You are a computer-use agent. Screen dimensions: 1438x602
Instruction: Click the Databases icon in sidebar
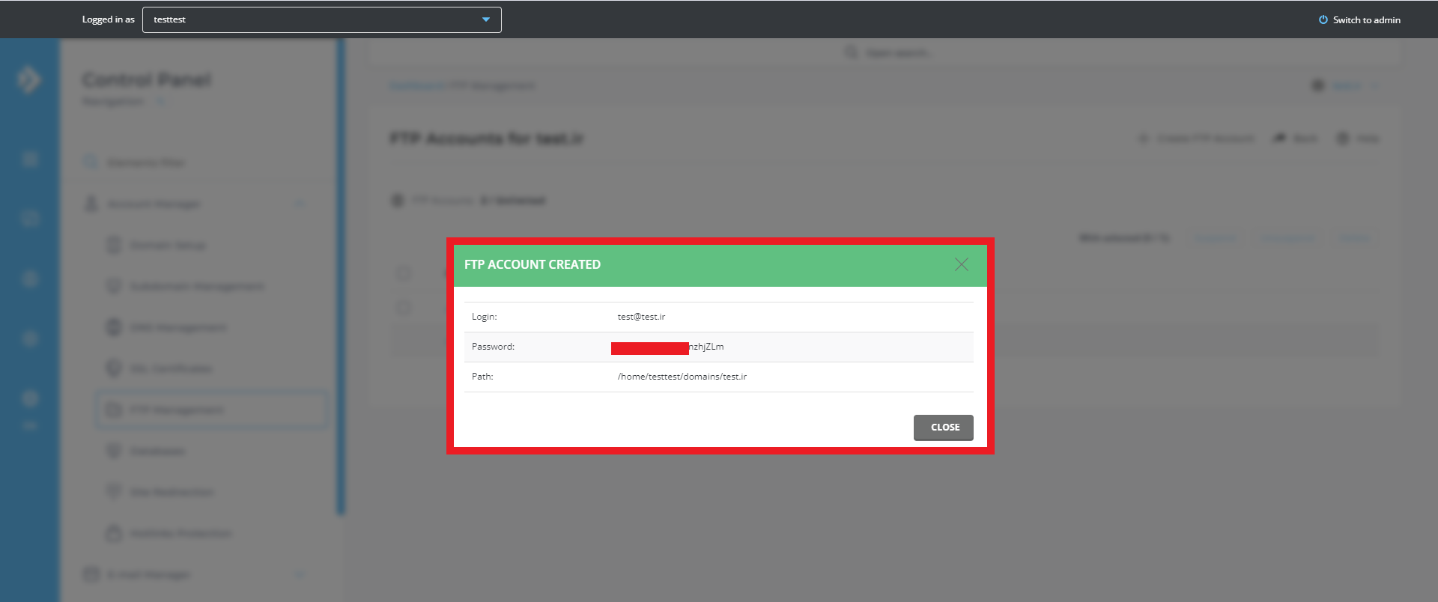tap(114, 451)
